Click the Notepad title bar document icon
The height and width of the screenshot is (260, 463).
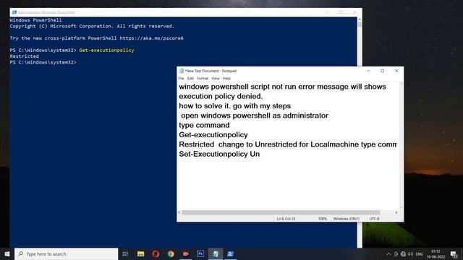pos(182,71)
